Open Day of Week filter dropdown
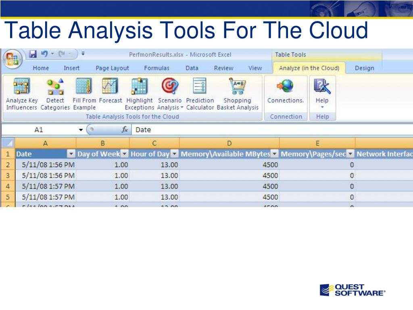The image size is (413, 310). tap(125, 154)
